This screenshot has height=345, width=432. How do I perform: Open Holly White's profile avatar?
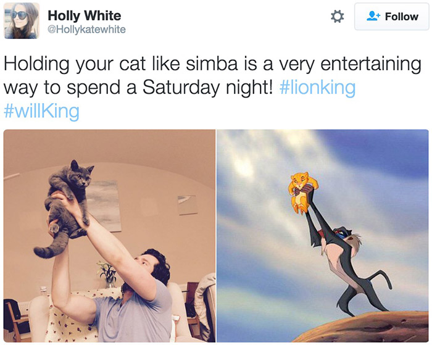click(x=22, y=20)
